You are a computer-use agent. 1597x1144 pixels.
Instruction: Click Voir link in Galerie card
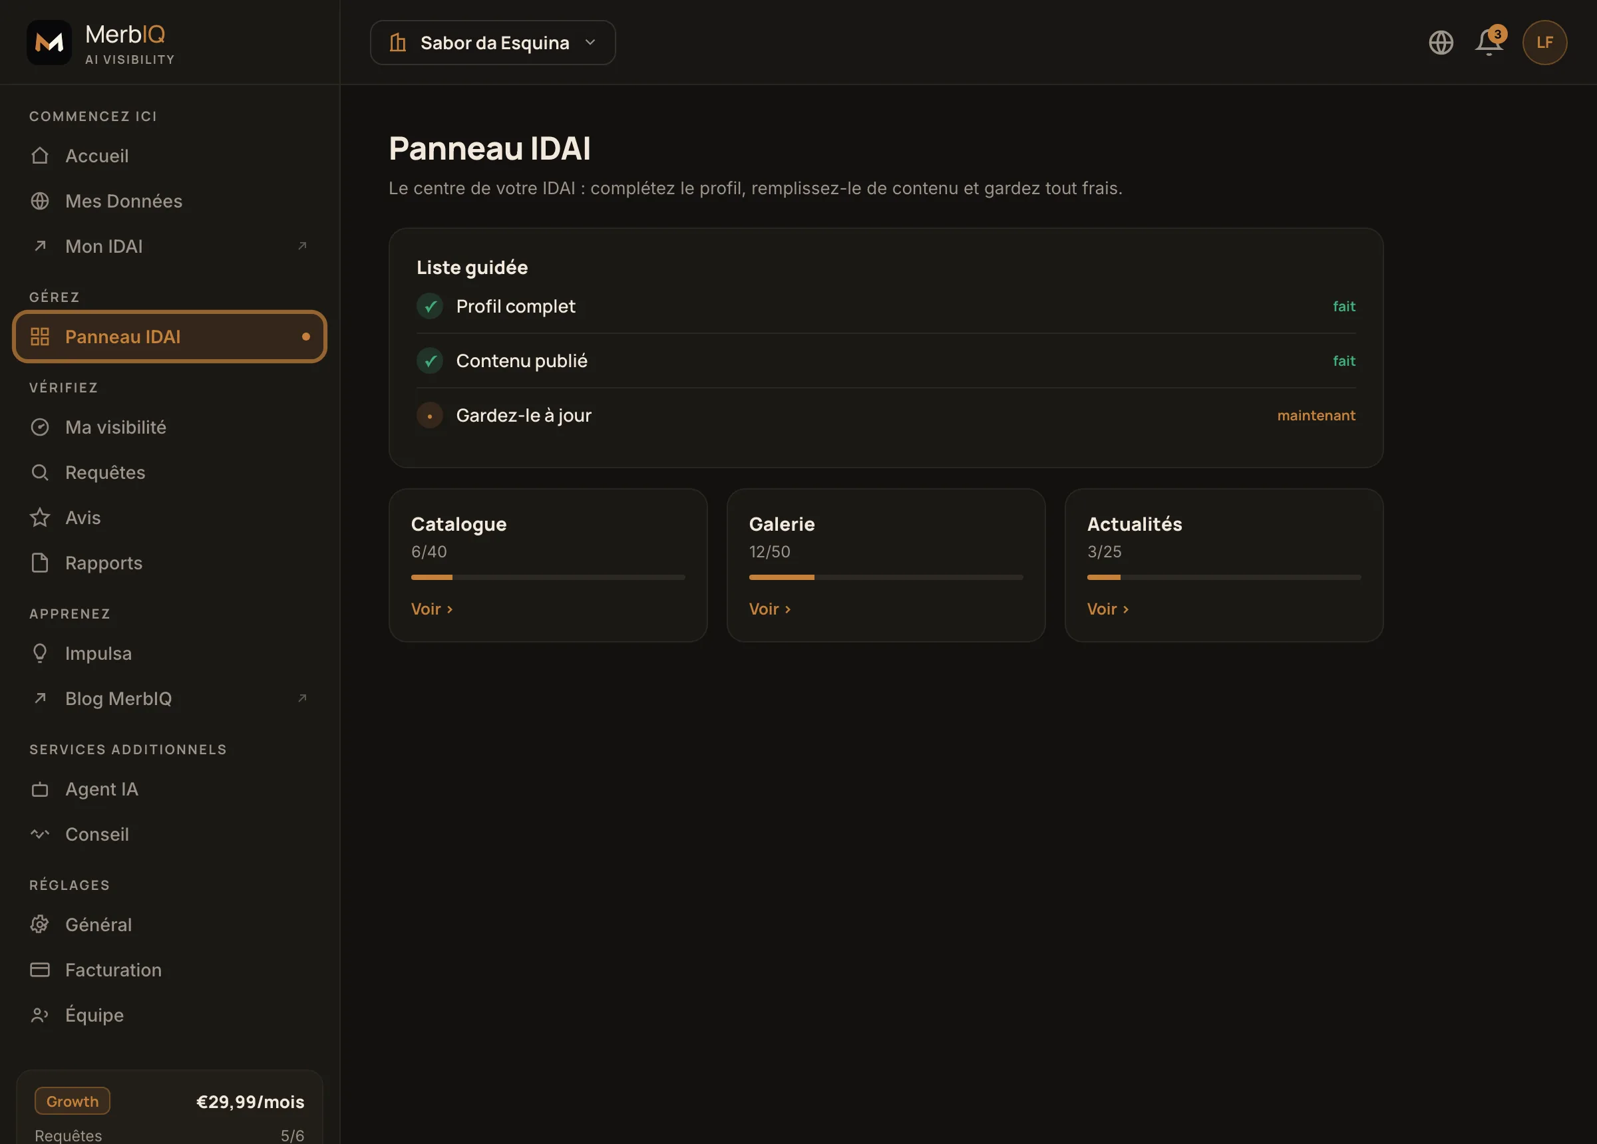coord(770,609)
